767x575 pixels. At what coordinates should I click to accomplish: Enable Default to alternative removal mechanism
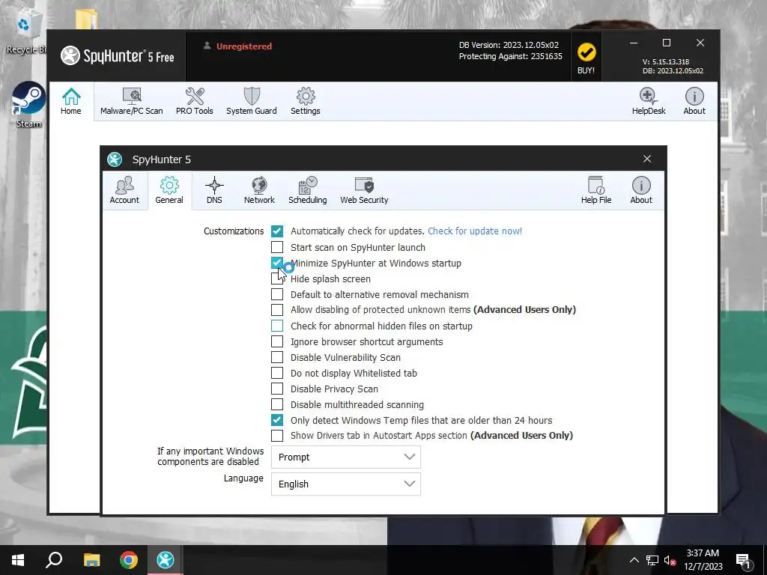277,294
